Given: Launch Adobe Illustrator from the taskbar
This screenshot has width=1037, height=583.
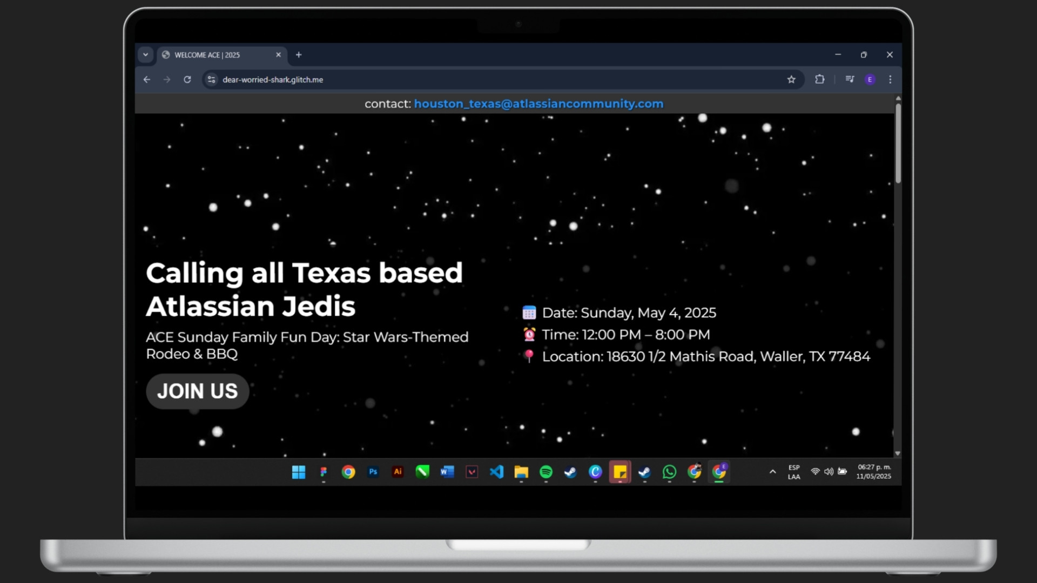Looking at the screenshot, I should 398,472.
